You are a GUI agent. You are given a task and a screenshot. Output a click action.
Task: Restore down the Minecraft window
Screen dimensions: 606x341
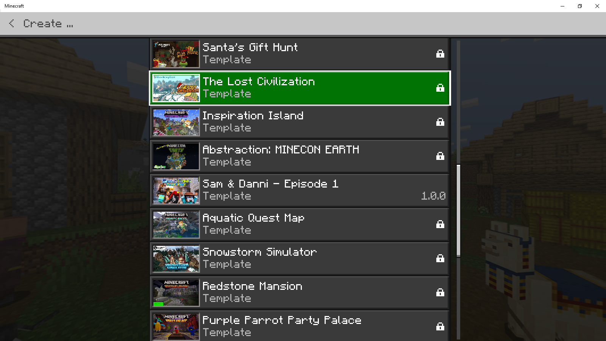580,6
